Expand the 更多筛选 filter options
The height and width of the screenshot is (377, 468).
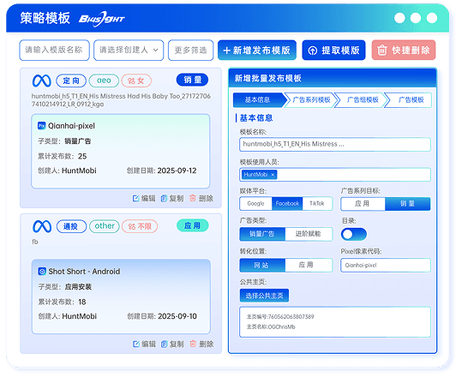click(x=191, y=50)
